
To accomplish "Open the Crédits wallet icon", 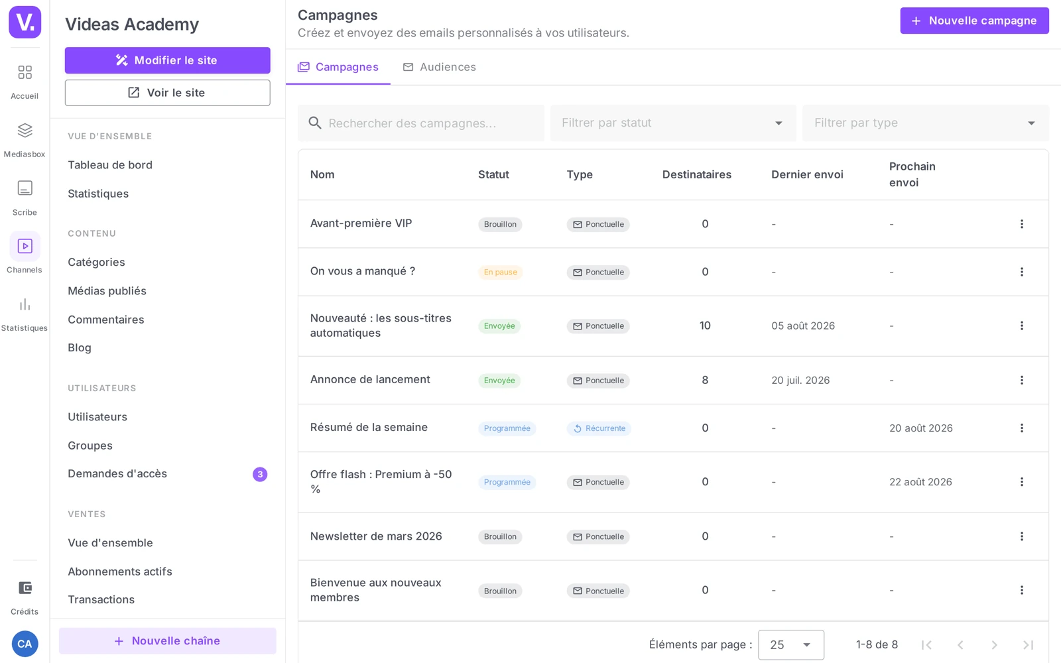I will [25, 588].
